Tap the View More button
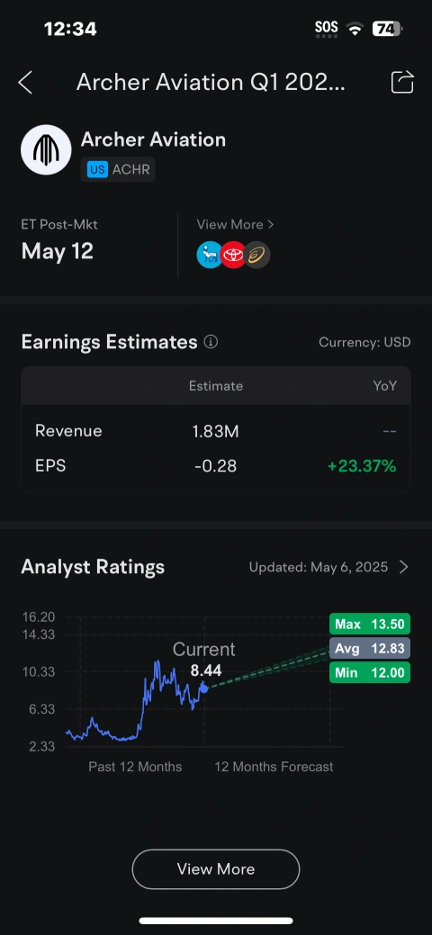The height and width of the screenshot is (935, 432). (215, 868)
